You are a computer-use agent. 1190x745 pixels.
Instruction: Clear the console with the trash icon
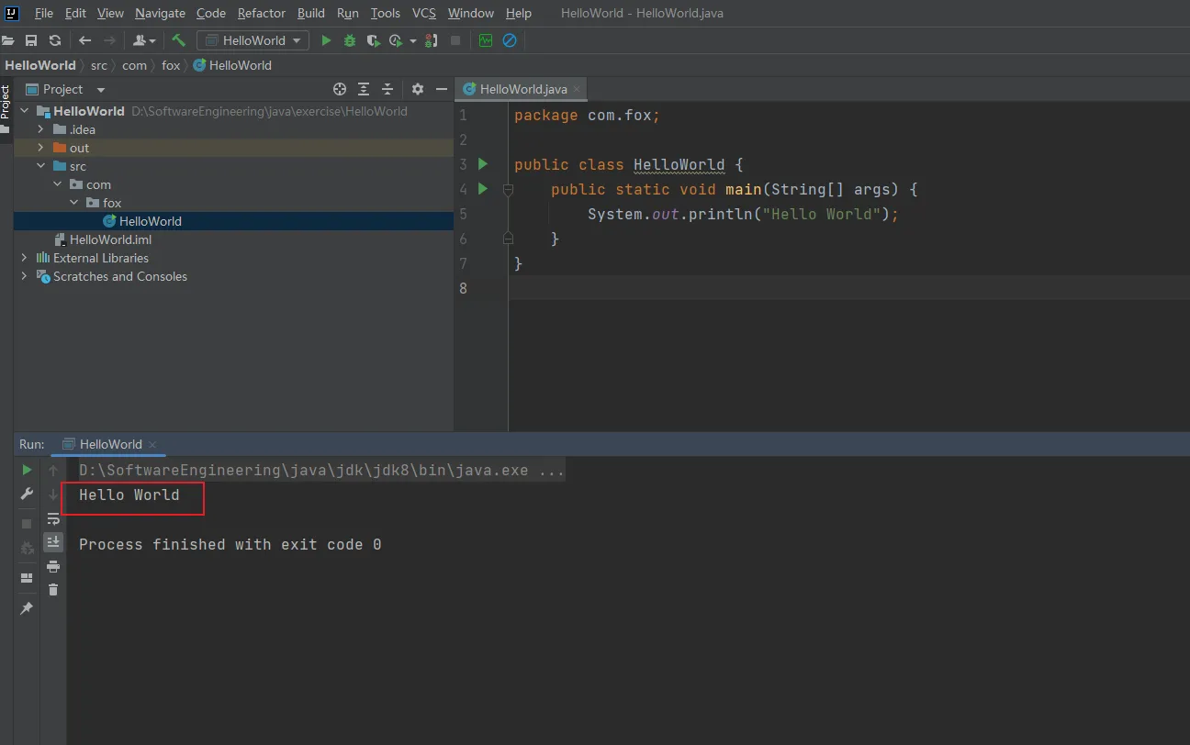coord(53,590)
